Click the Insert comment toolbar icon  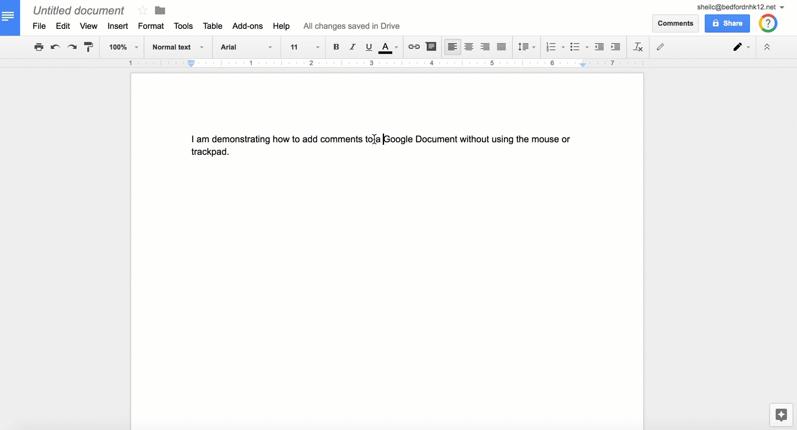[431, 47]
